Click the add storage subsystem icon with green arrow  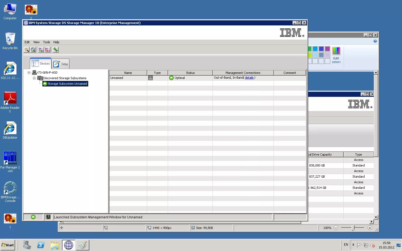click(41, 50)
